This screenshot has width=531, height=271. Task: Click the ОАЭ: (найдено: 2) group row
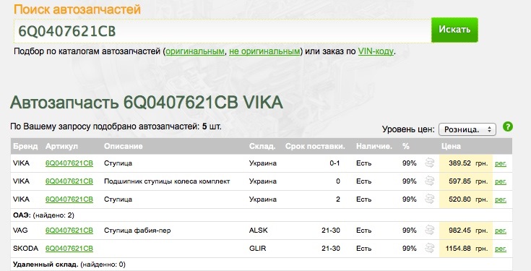coord(261,215)
